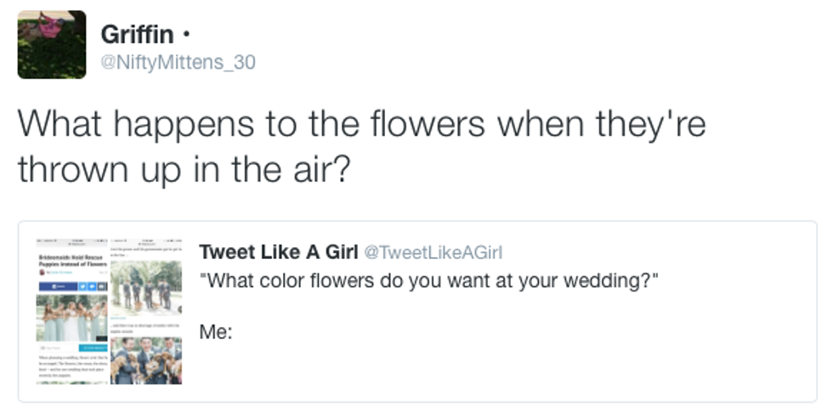
Task: Open the quoted tweet's screenshot thumbnail
Action: pos(109,312)
